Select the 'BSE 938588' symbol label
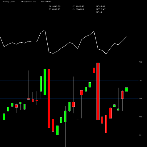The width and height of the screenshot is (147, 147). pyautogui.click(x=46, y=2)
